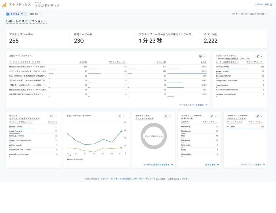Click the empty donut chart データがありません
The width and height of the screenshot is (276, 213).
[x=154, y=136]
